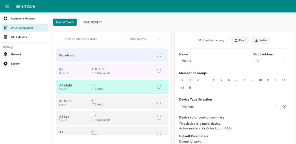Toggle power for group G1
This screenshot has width=296, height=144.
click(159, 71)
